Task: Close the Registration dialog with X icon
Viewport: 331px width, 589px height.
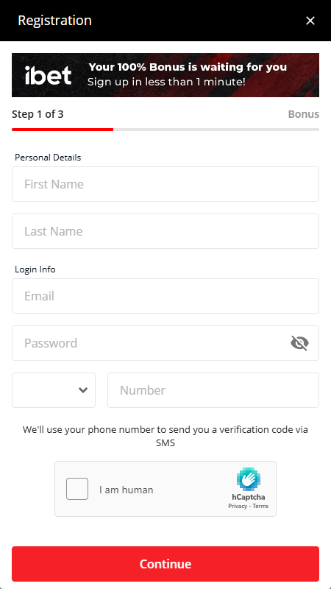Action: click(310, 21)
